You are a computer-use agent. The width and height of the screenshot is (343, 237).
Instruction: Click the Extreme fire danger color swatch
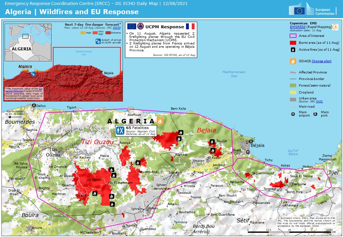coord(108,33)
